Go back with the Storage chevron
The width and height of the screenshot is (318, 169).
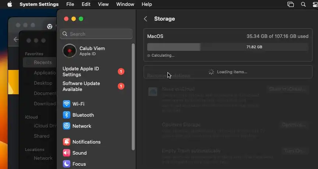(146, 19)
